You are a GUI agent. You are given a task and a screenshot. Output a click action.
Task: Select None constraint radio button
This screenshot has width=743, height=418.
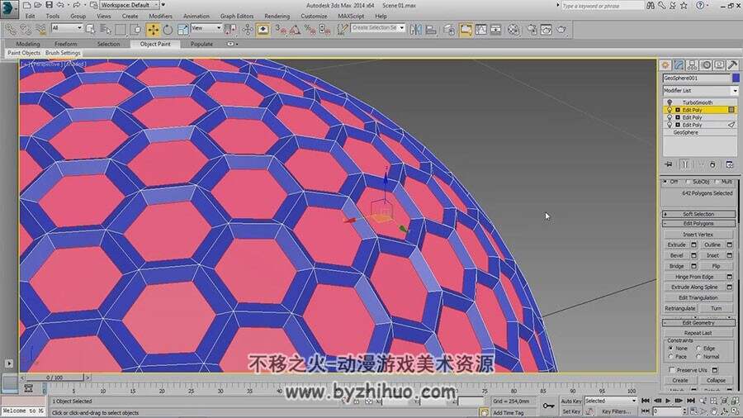point(670,349)
